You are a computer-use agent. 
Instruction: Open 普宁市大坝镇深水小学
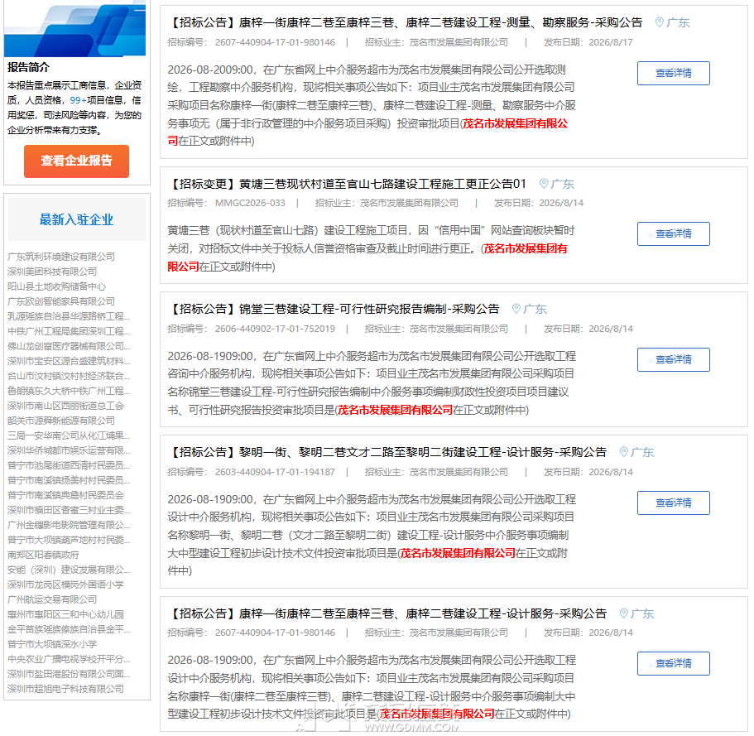[52, 645]
